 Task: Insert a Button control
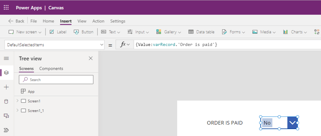click(x=84, y=32)
